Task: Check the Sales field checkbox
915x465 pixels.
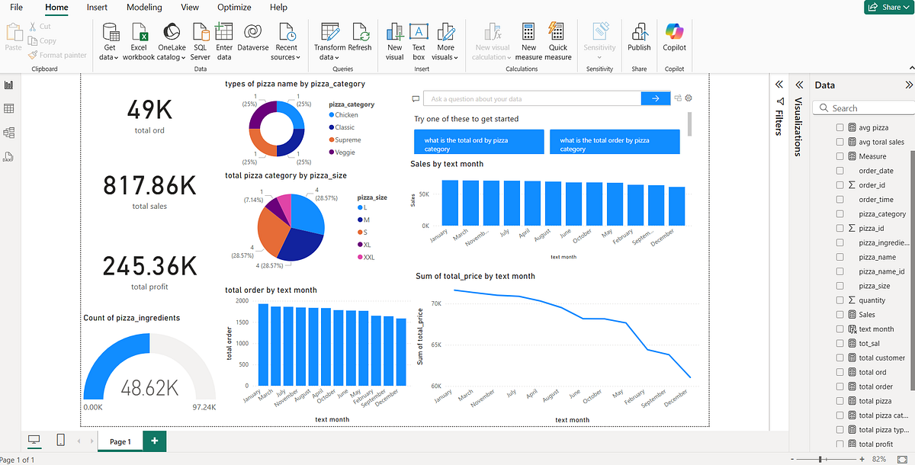Action: (x=840, y=314)
